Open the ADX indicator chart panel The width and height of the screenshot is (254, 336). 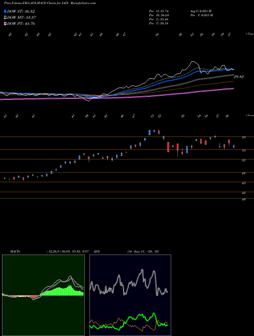130,295
